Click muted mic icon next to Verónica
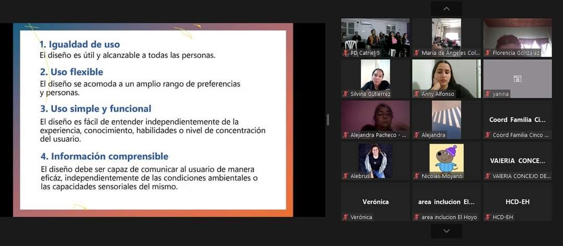Screen dimensions: 563x246 click(x=346, y=217)
